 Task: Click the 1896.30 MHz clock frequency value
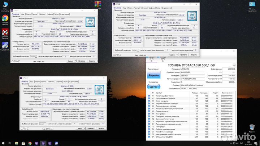44,111
